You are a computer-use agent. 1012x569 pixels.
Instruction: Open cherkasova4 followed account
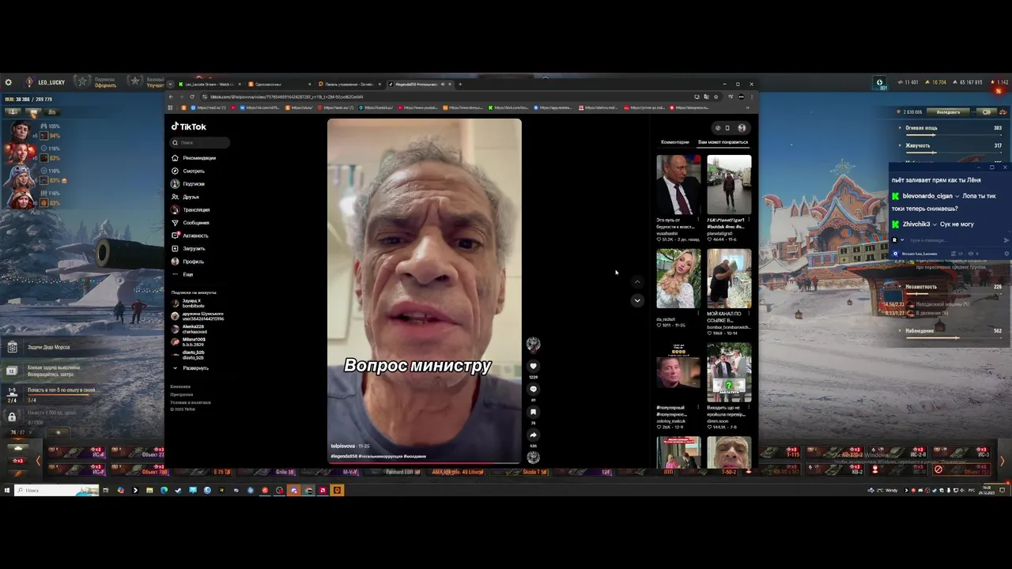pos(189,329)
